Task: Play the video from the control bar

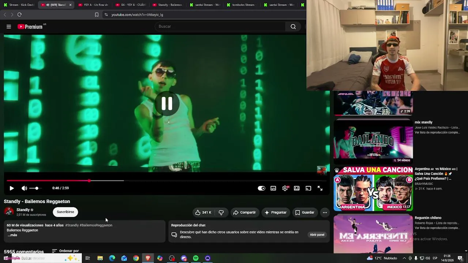Action: (x=12, y=188)
